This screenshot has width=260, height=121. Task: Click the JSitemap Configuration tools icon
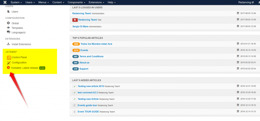[9, 62]
